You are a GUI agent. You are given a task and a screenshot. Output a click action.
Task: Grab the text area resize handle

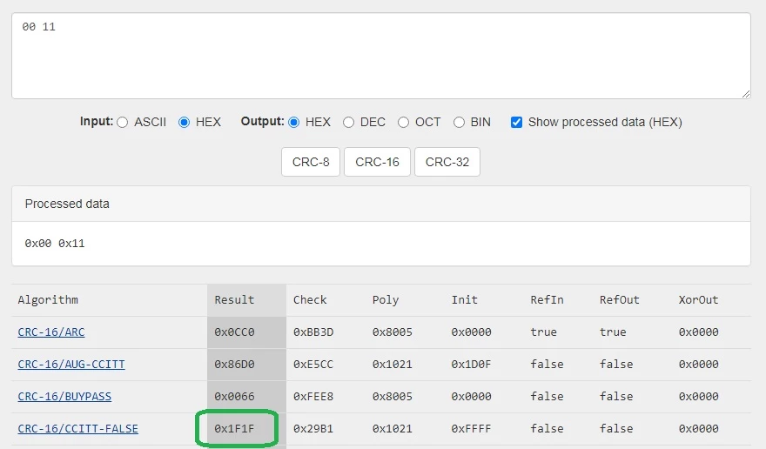click(x=745, y=94)
